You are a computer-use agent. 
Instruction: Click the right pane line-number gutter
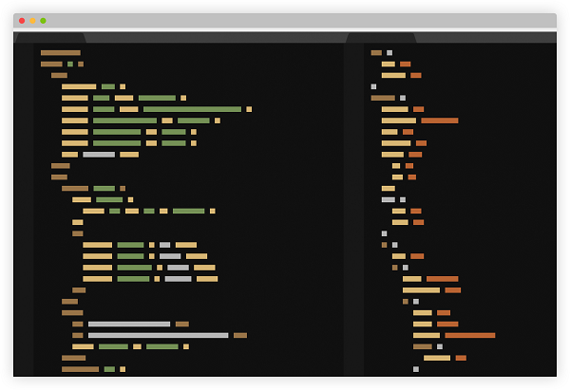tap(353, 209)
